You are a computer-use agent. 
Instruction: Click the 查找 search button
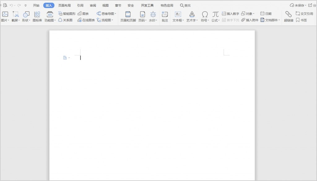[185, 6]
